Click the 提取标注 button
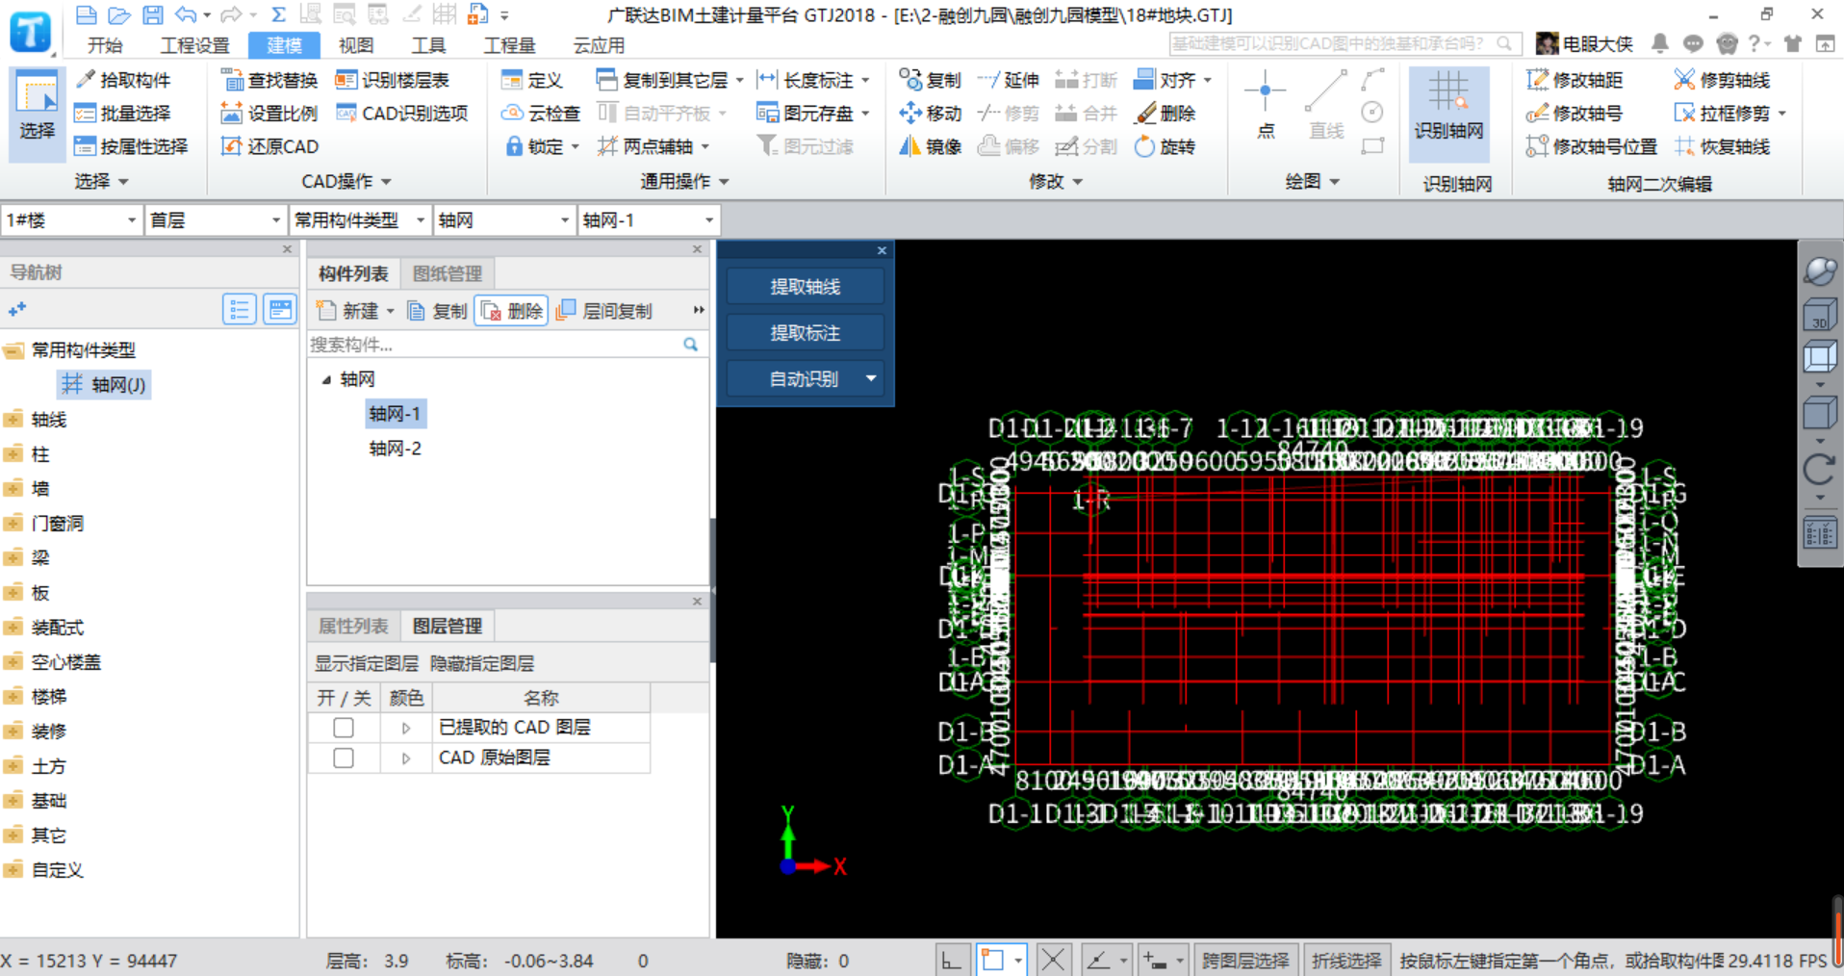The width and height of the screenshot is (1844, 976). click(806, 333)
